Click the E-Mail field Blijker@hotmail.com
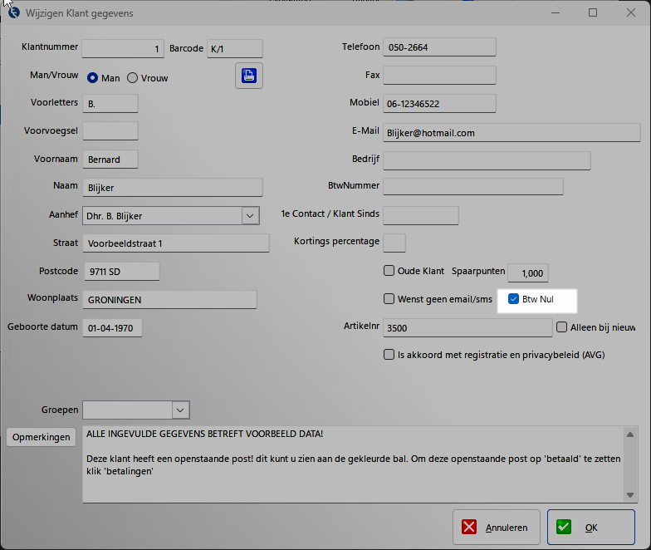 512,133
